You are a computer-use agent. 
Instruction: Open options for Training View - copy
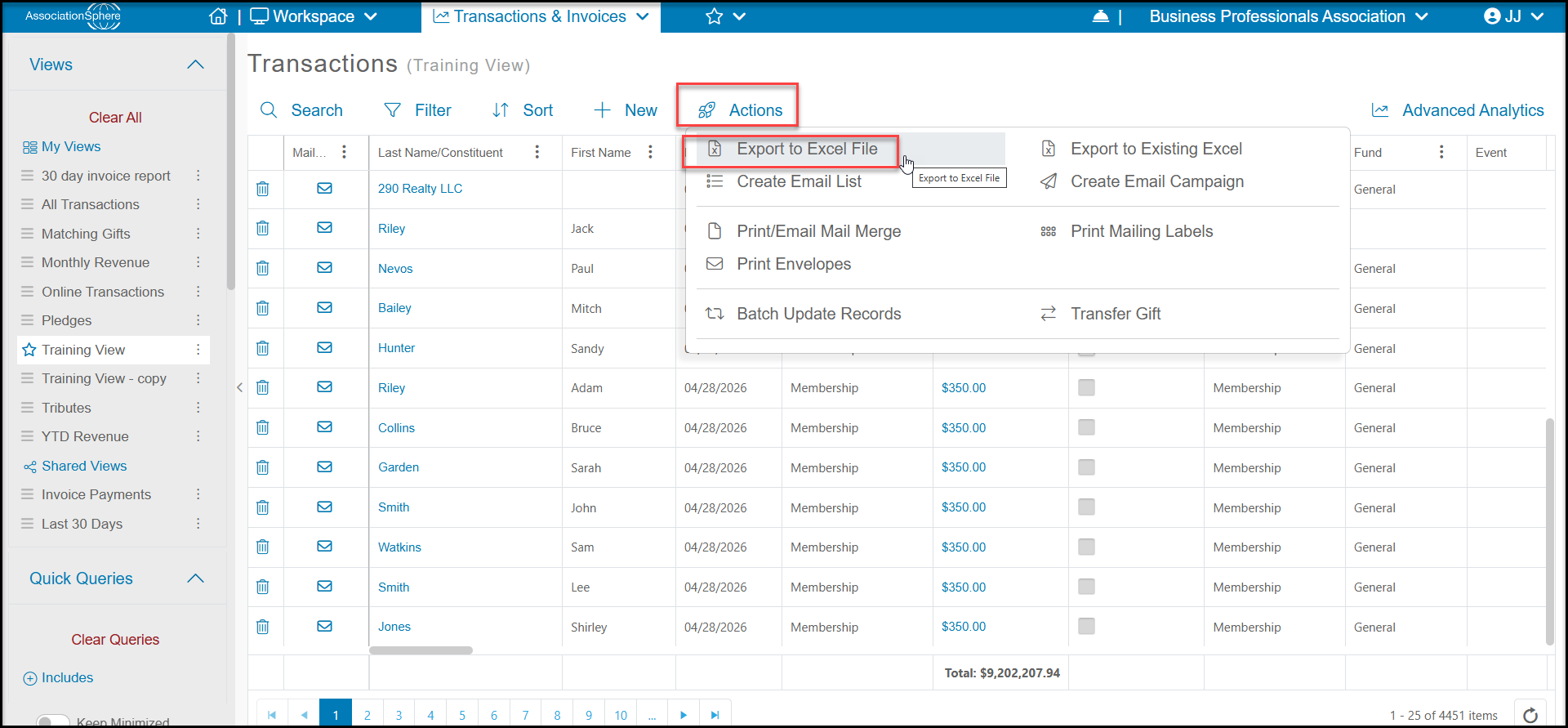pyautogui.click(x=198, y=378)
